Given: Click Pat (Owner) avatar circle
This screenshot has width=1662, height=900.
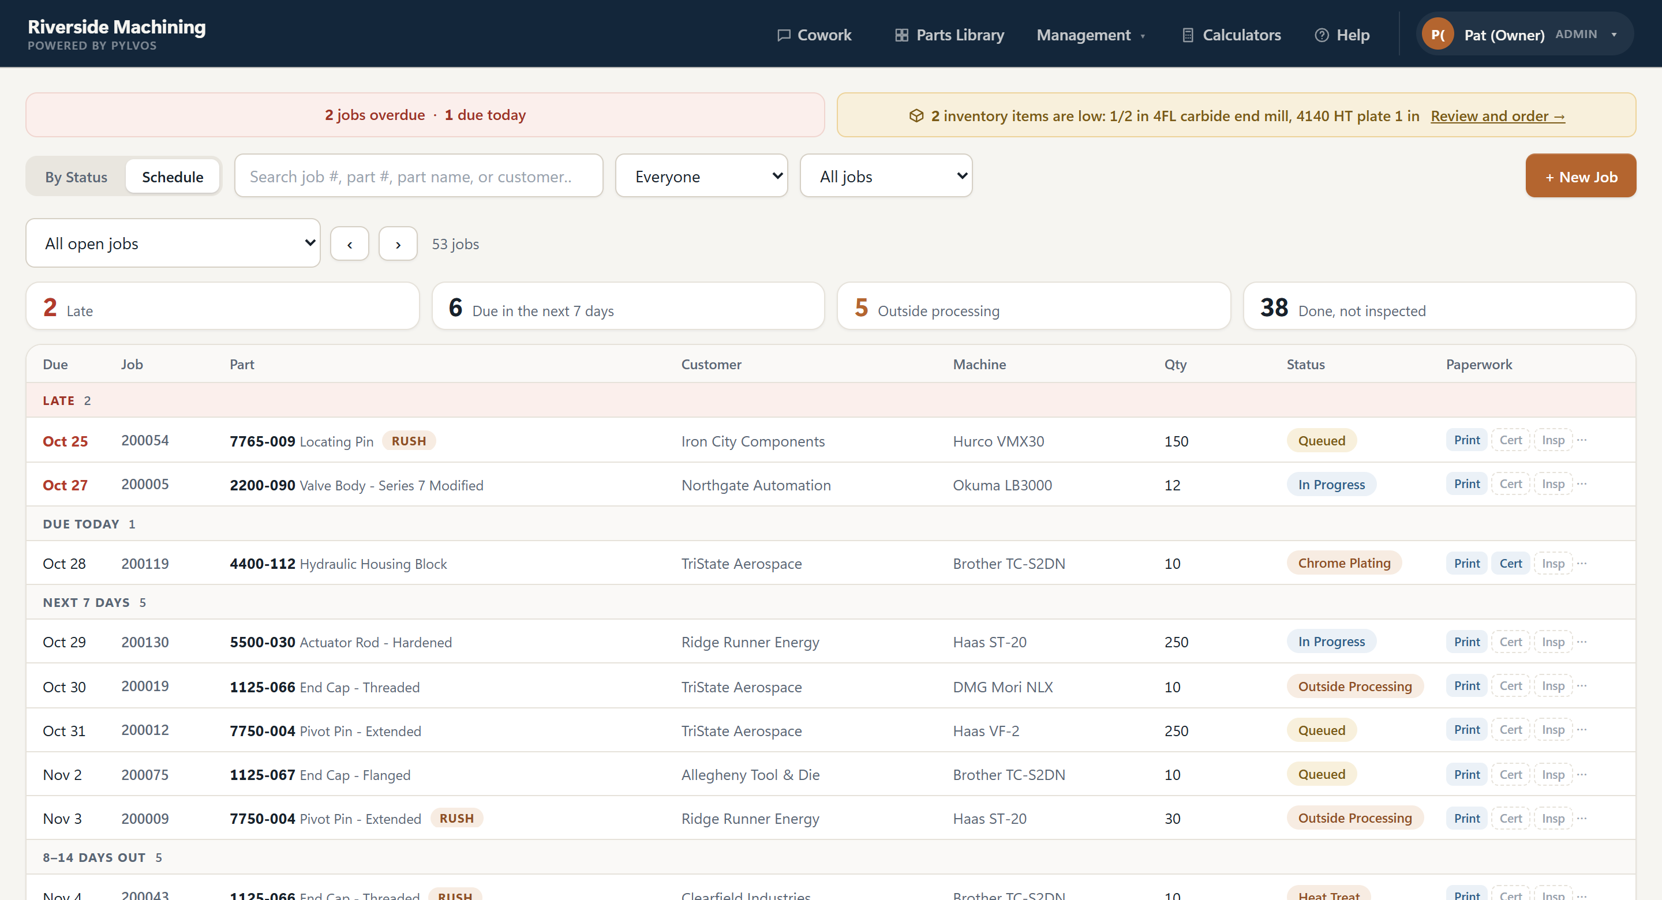Looking at the screenshot, I should pyautogui.click(x=1438, y=34).
